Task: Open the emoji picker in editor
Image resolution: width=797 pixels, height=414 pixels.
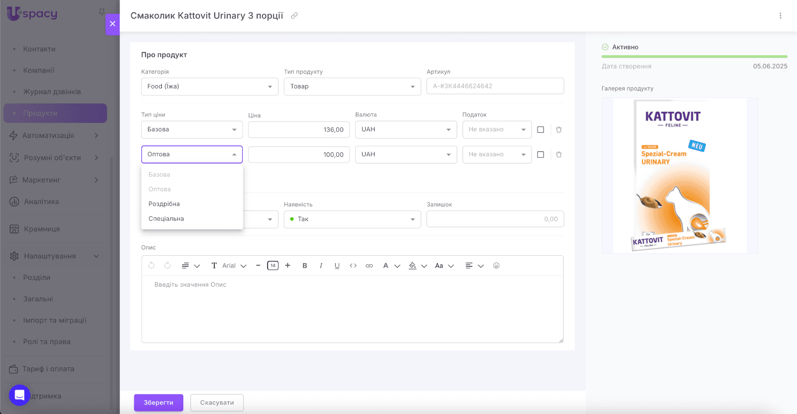Action: [x=496, y=266]
